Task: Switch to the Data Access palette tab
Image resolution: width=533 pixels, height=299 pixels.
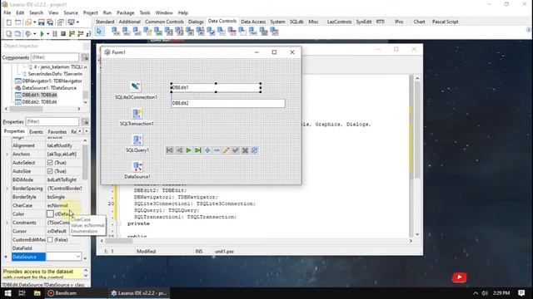Action: pos(253,22)
